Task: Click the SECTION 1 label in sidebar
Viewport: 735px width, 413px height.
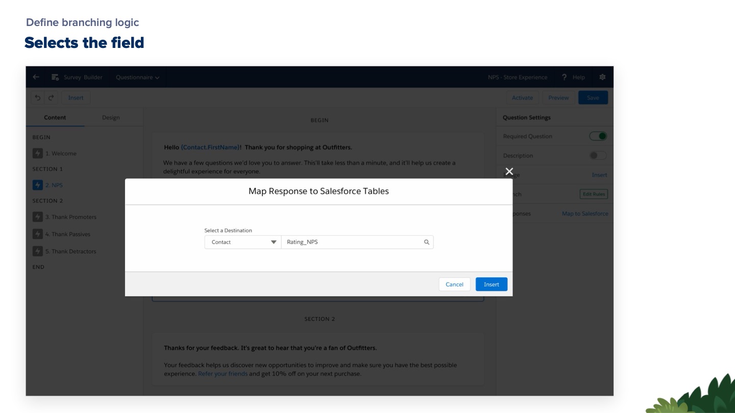Action: (x=48, y=169)
